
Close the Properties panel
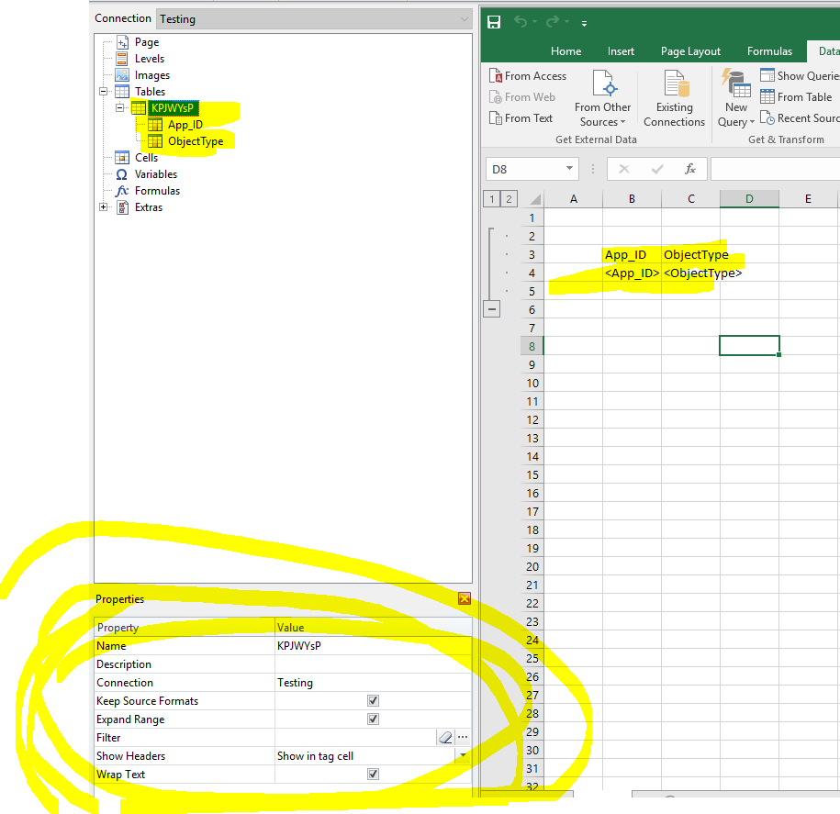coord(464,599)
